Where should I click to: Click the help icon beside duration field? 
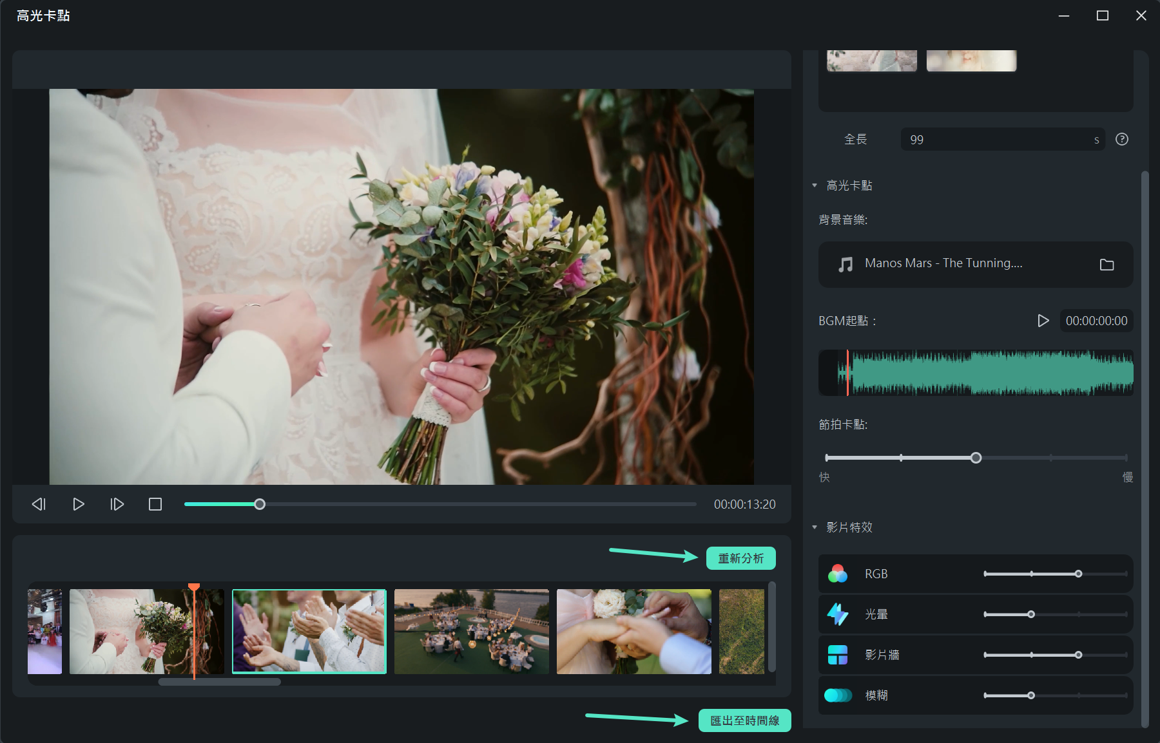tap(1121, 139)
